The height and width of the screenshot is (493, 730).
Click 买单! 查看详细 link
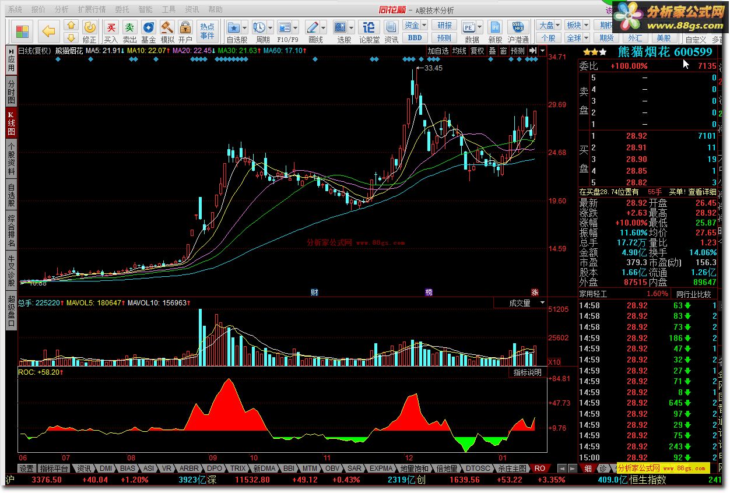coord(692,192)
